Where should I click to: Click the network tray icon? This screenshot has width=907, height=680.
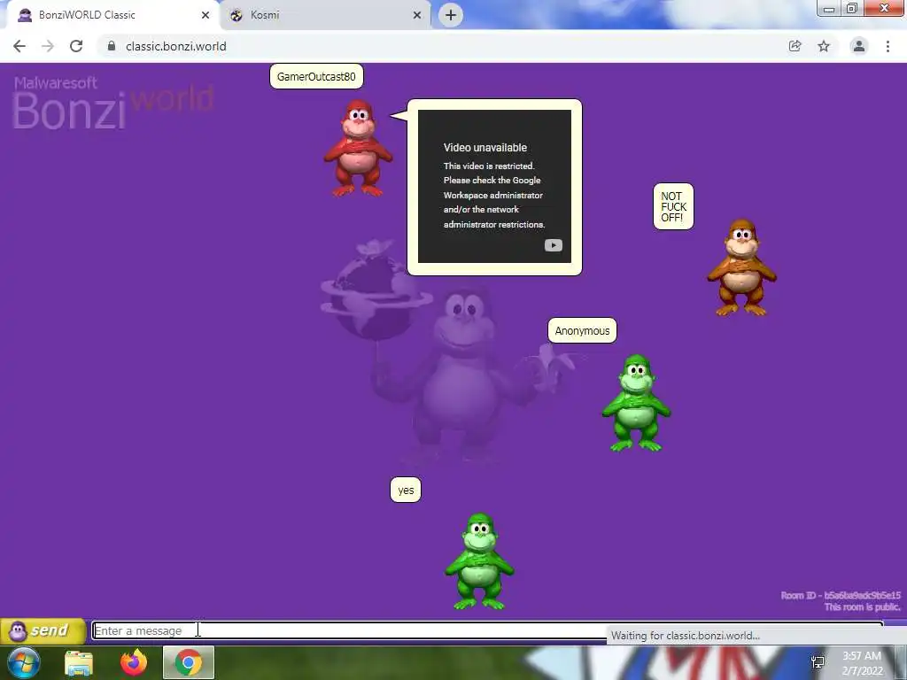[818, 662]
